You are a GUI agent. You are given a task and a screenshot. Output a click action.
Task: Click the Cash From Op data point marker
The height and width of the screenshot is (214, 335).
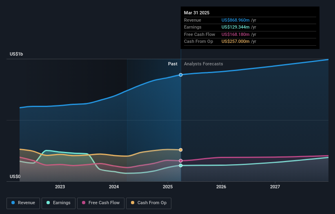pyautogui.click(x=181, y=150)
